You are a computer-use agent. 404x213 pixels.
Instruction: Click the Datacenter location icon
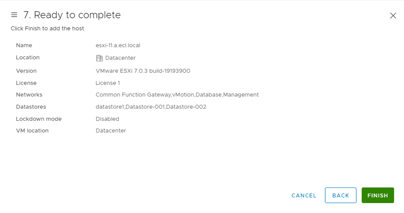click(99, 58)
